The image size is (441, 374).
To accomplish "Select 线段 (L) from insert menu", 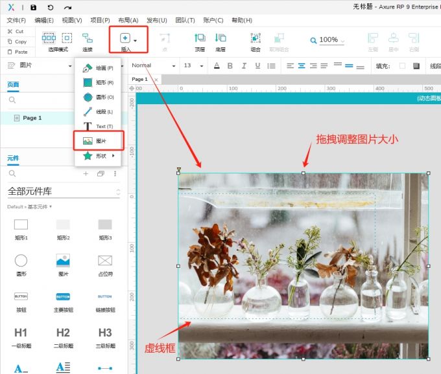I will point(98,112).
